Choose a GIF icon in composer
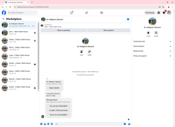 tap(52, 124)
